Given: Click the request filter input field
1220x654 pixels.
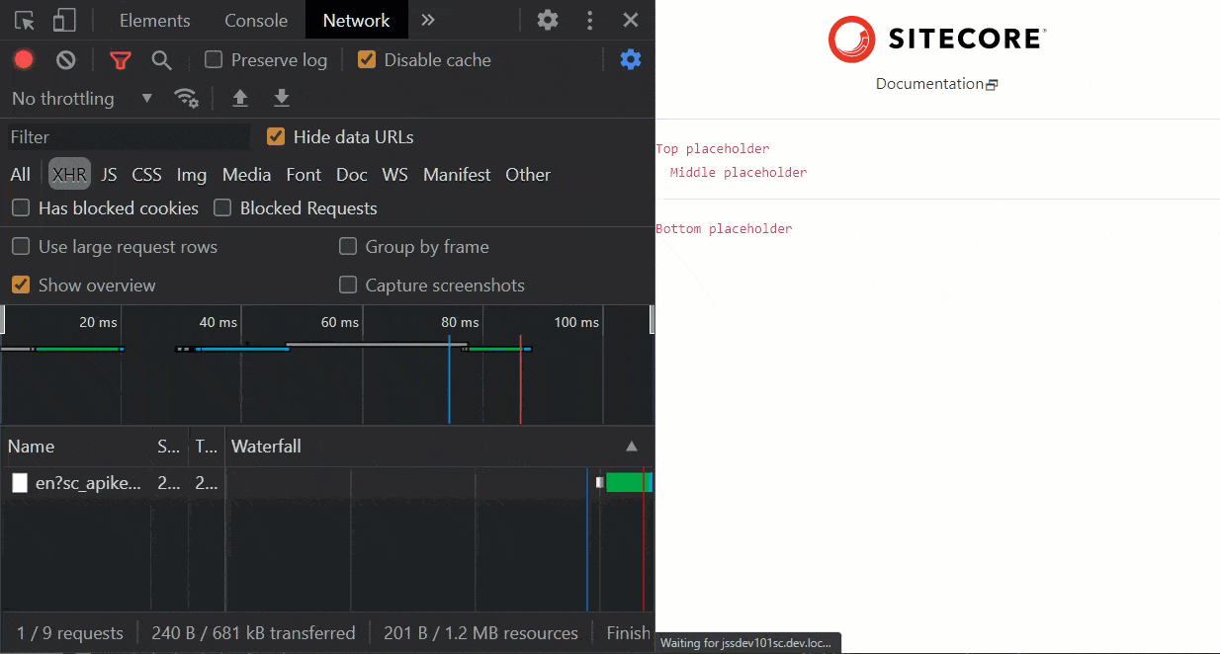Looking at the screenshot, I should tap(119, 136).
